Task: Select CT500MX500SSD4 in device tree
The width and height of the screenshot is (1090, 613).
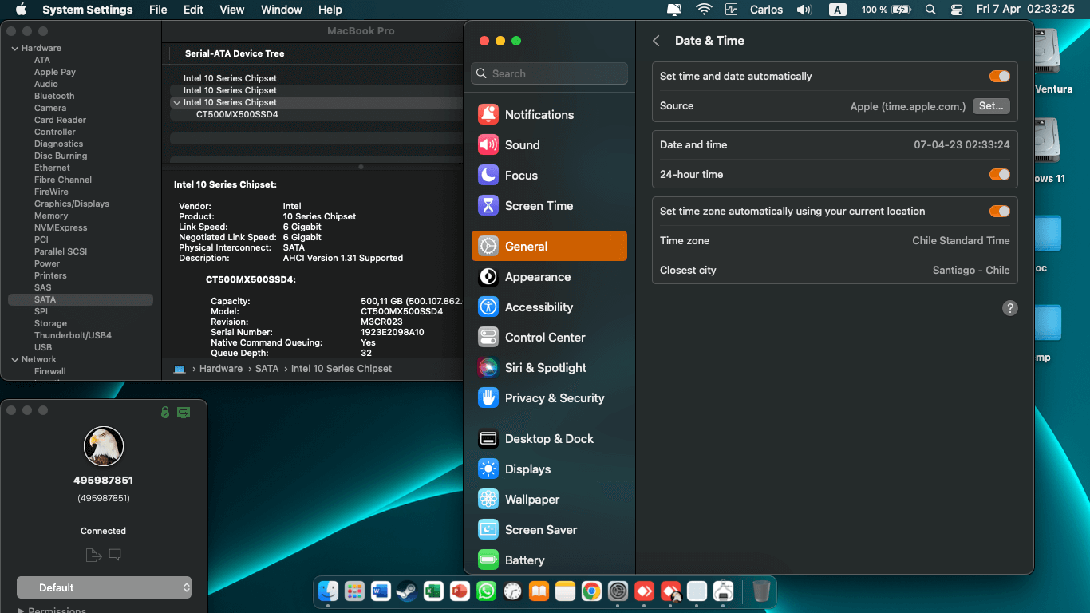Action: [237, 114]
